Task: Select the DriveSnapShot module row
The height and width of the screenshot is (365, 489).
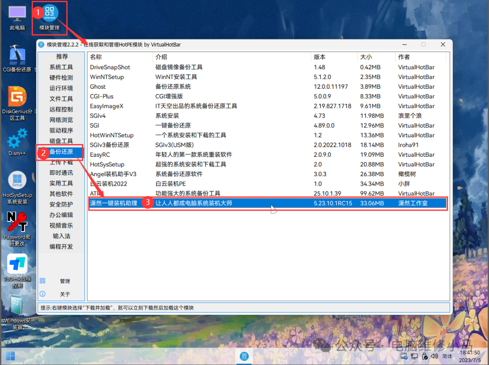Action: tap(268, 67)
